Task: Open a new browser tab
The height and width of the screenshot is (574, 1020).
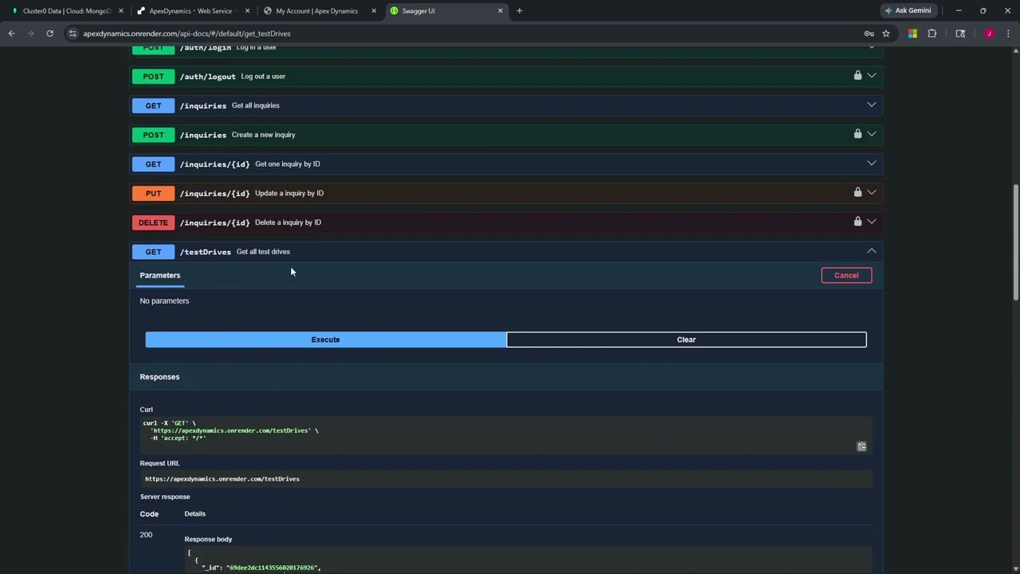Action: click(520, 11)
